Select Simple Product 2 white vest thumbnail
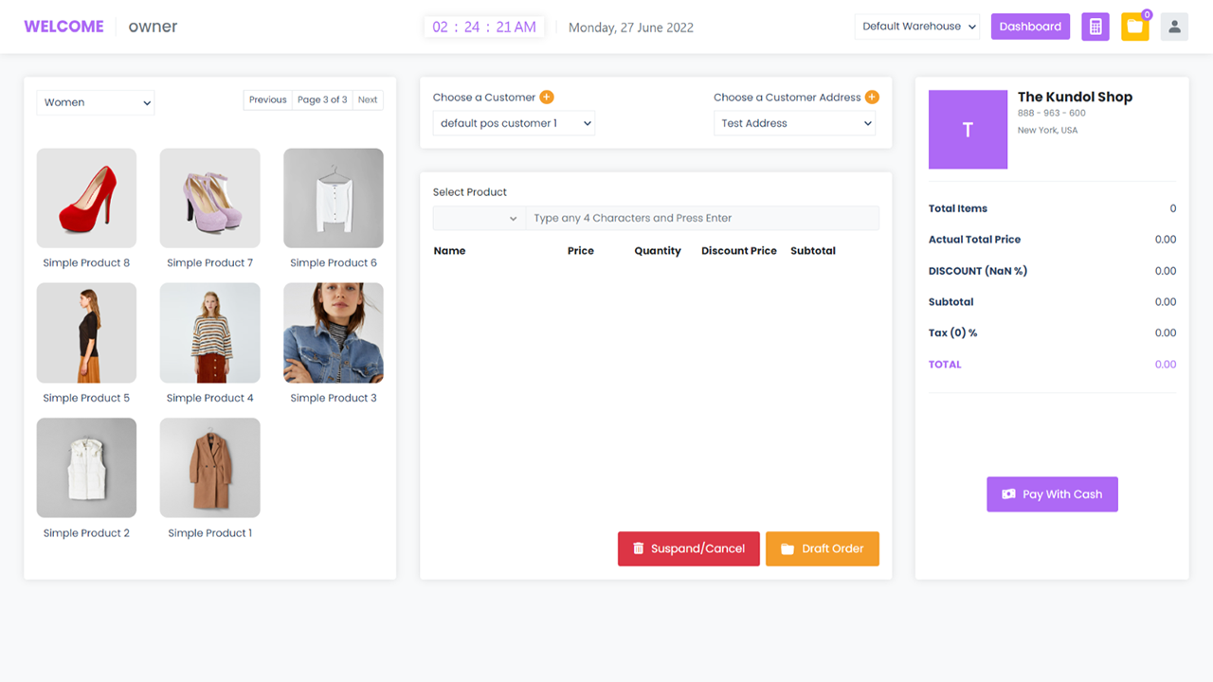1213x682 pixels. 86,468
